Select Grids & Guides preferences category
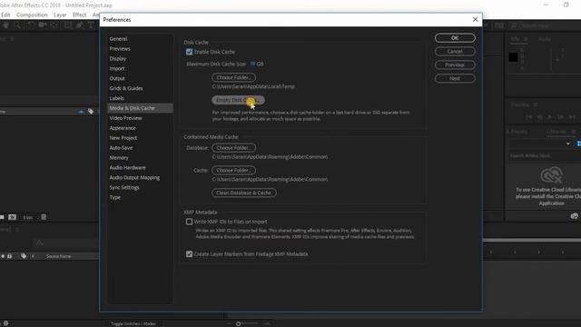The height and width of the screenshot is (327, 581). click(126, 88)
